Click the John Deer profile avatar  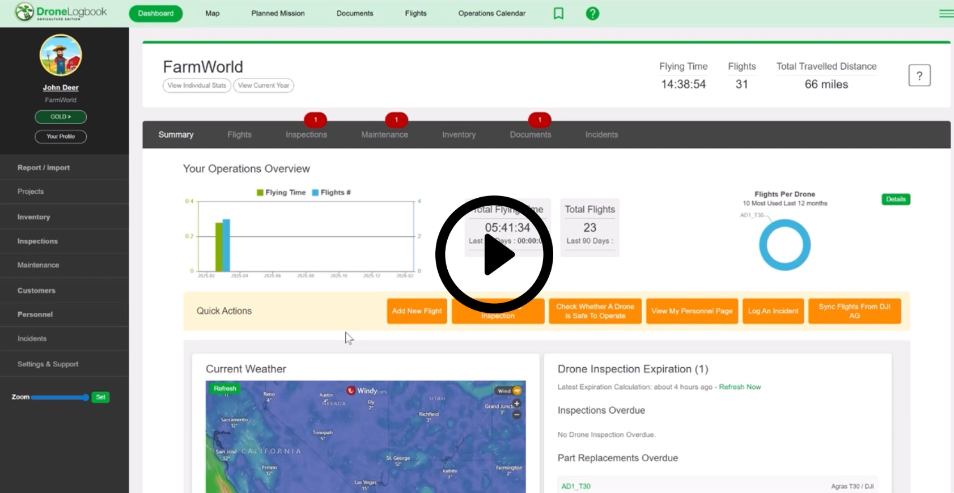click(x=61, y=55)
